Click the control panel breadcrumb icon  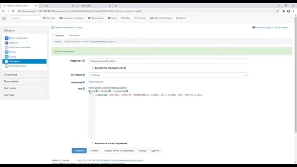pos(52,28)
